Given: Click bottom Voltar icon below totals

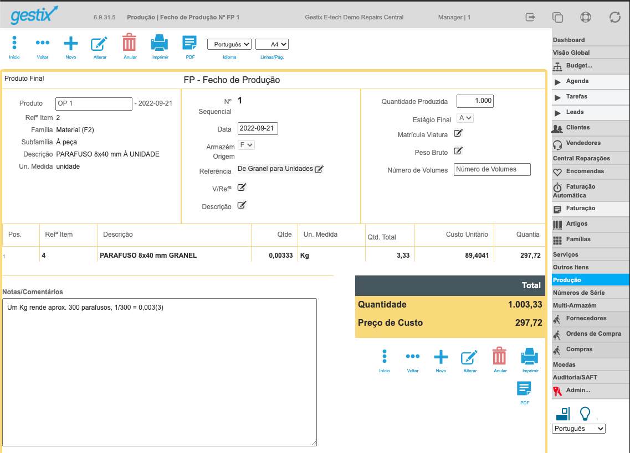Looking at the screenshot, I should pos(413,356).
